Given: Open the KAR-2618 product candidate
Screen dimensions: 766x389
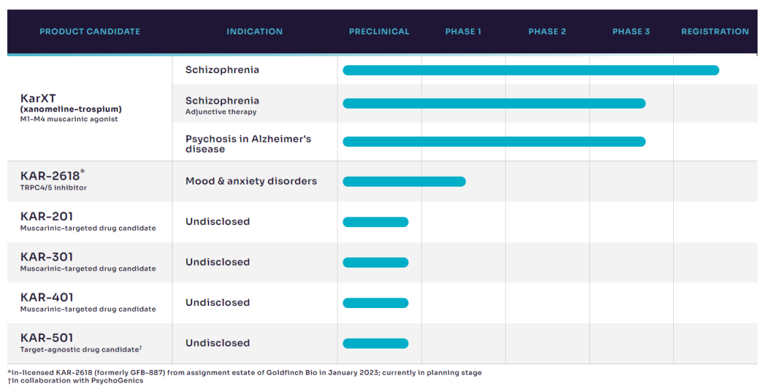Looking at the screenshot, I should tap(50, 176).
